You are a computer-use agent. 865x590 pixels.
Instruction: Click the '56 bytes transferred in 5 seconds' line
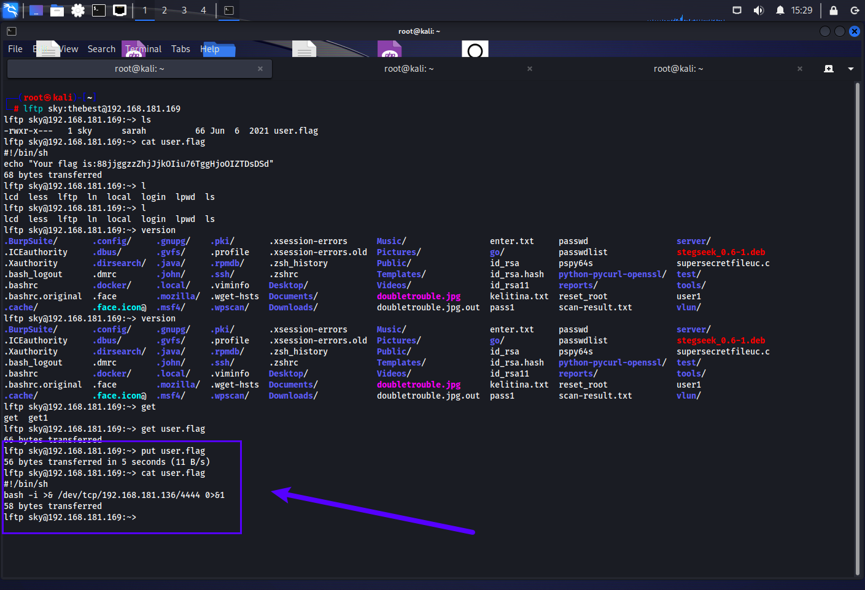point(107,462)
